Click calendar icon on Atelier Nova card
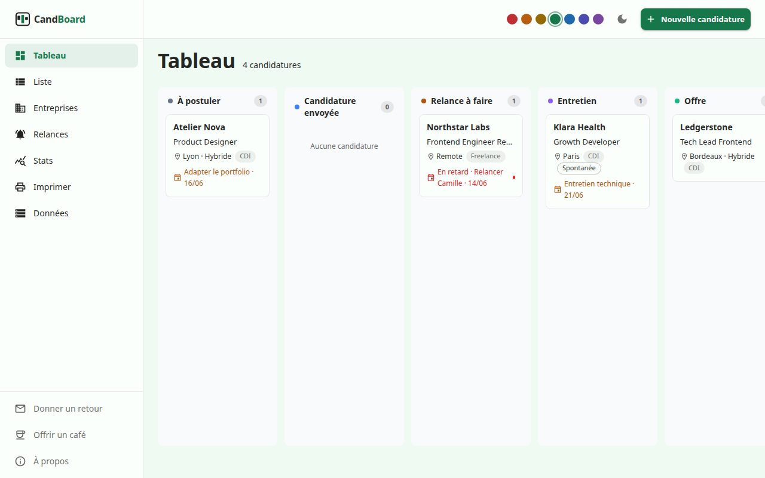This screenshot has height=478, width=765. point(178,177)
